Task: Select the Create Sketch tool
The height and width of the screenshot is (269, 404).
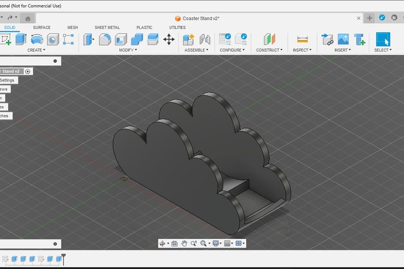Action: [6, 39]
